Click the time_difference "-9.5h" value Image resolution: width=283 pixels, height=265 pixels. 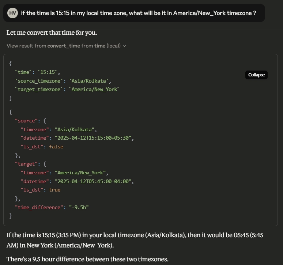(x=79, y=207)
